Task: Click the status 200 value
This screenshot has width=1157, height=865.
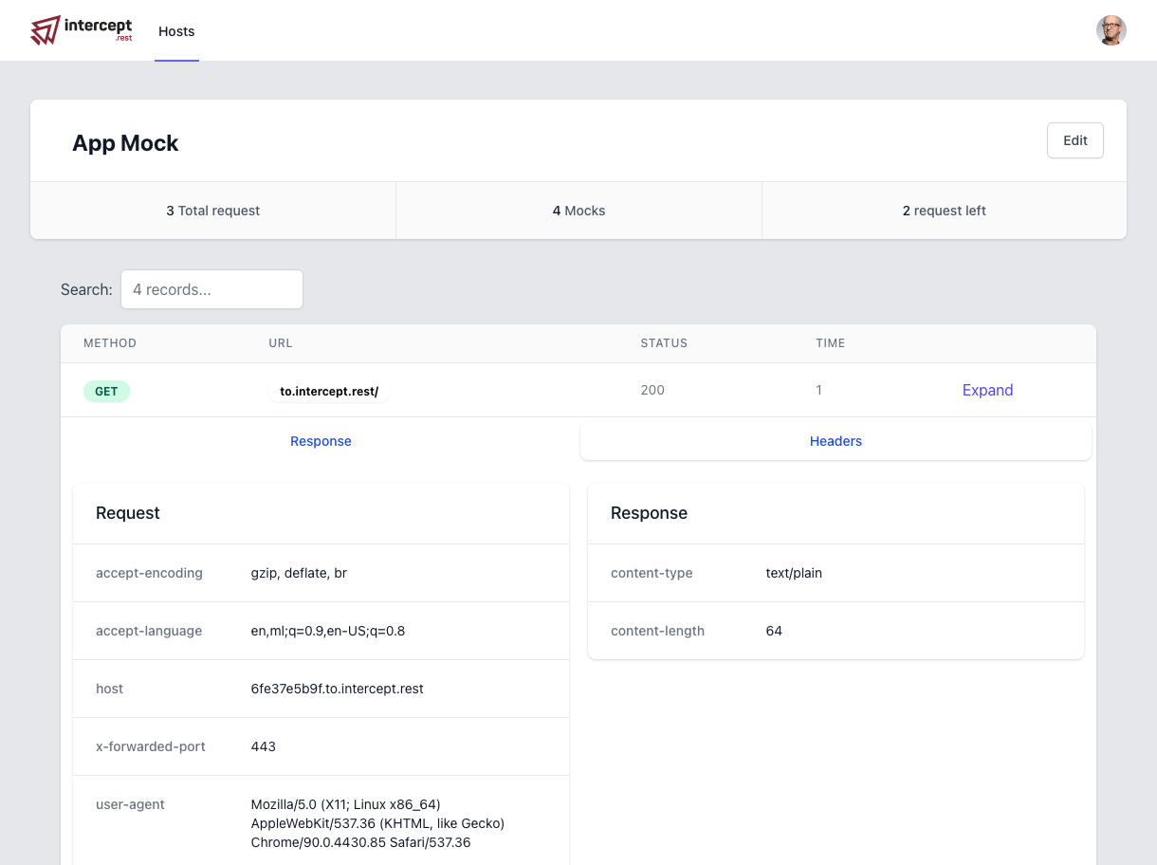Action: click(x=652, y=390)
